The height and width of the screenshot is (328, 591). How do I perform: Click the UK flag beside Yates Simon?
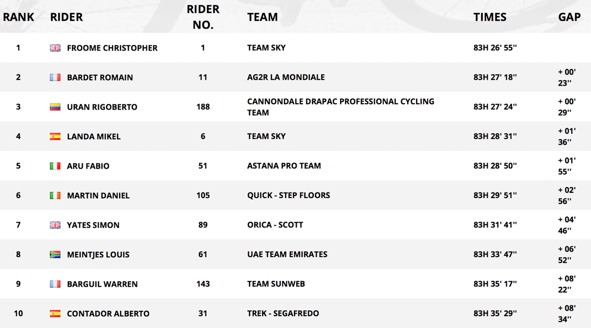point(55,225)
